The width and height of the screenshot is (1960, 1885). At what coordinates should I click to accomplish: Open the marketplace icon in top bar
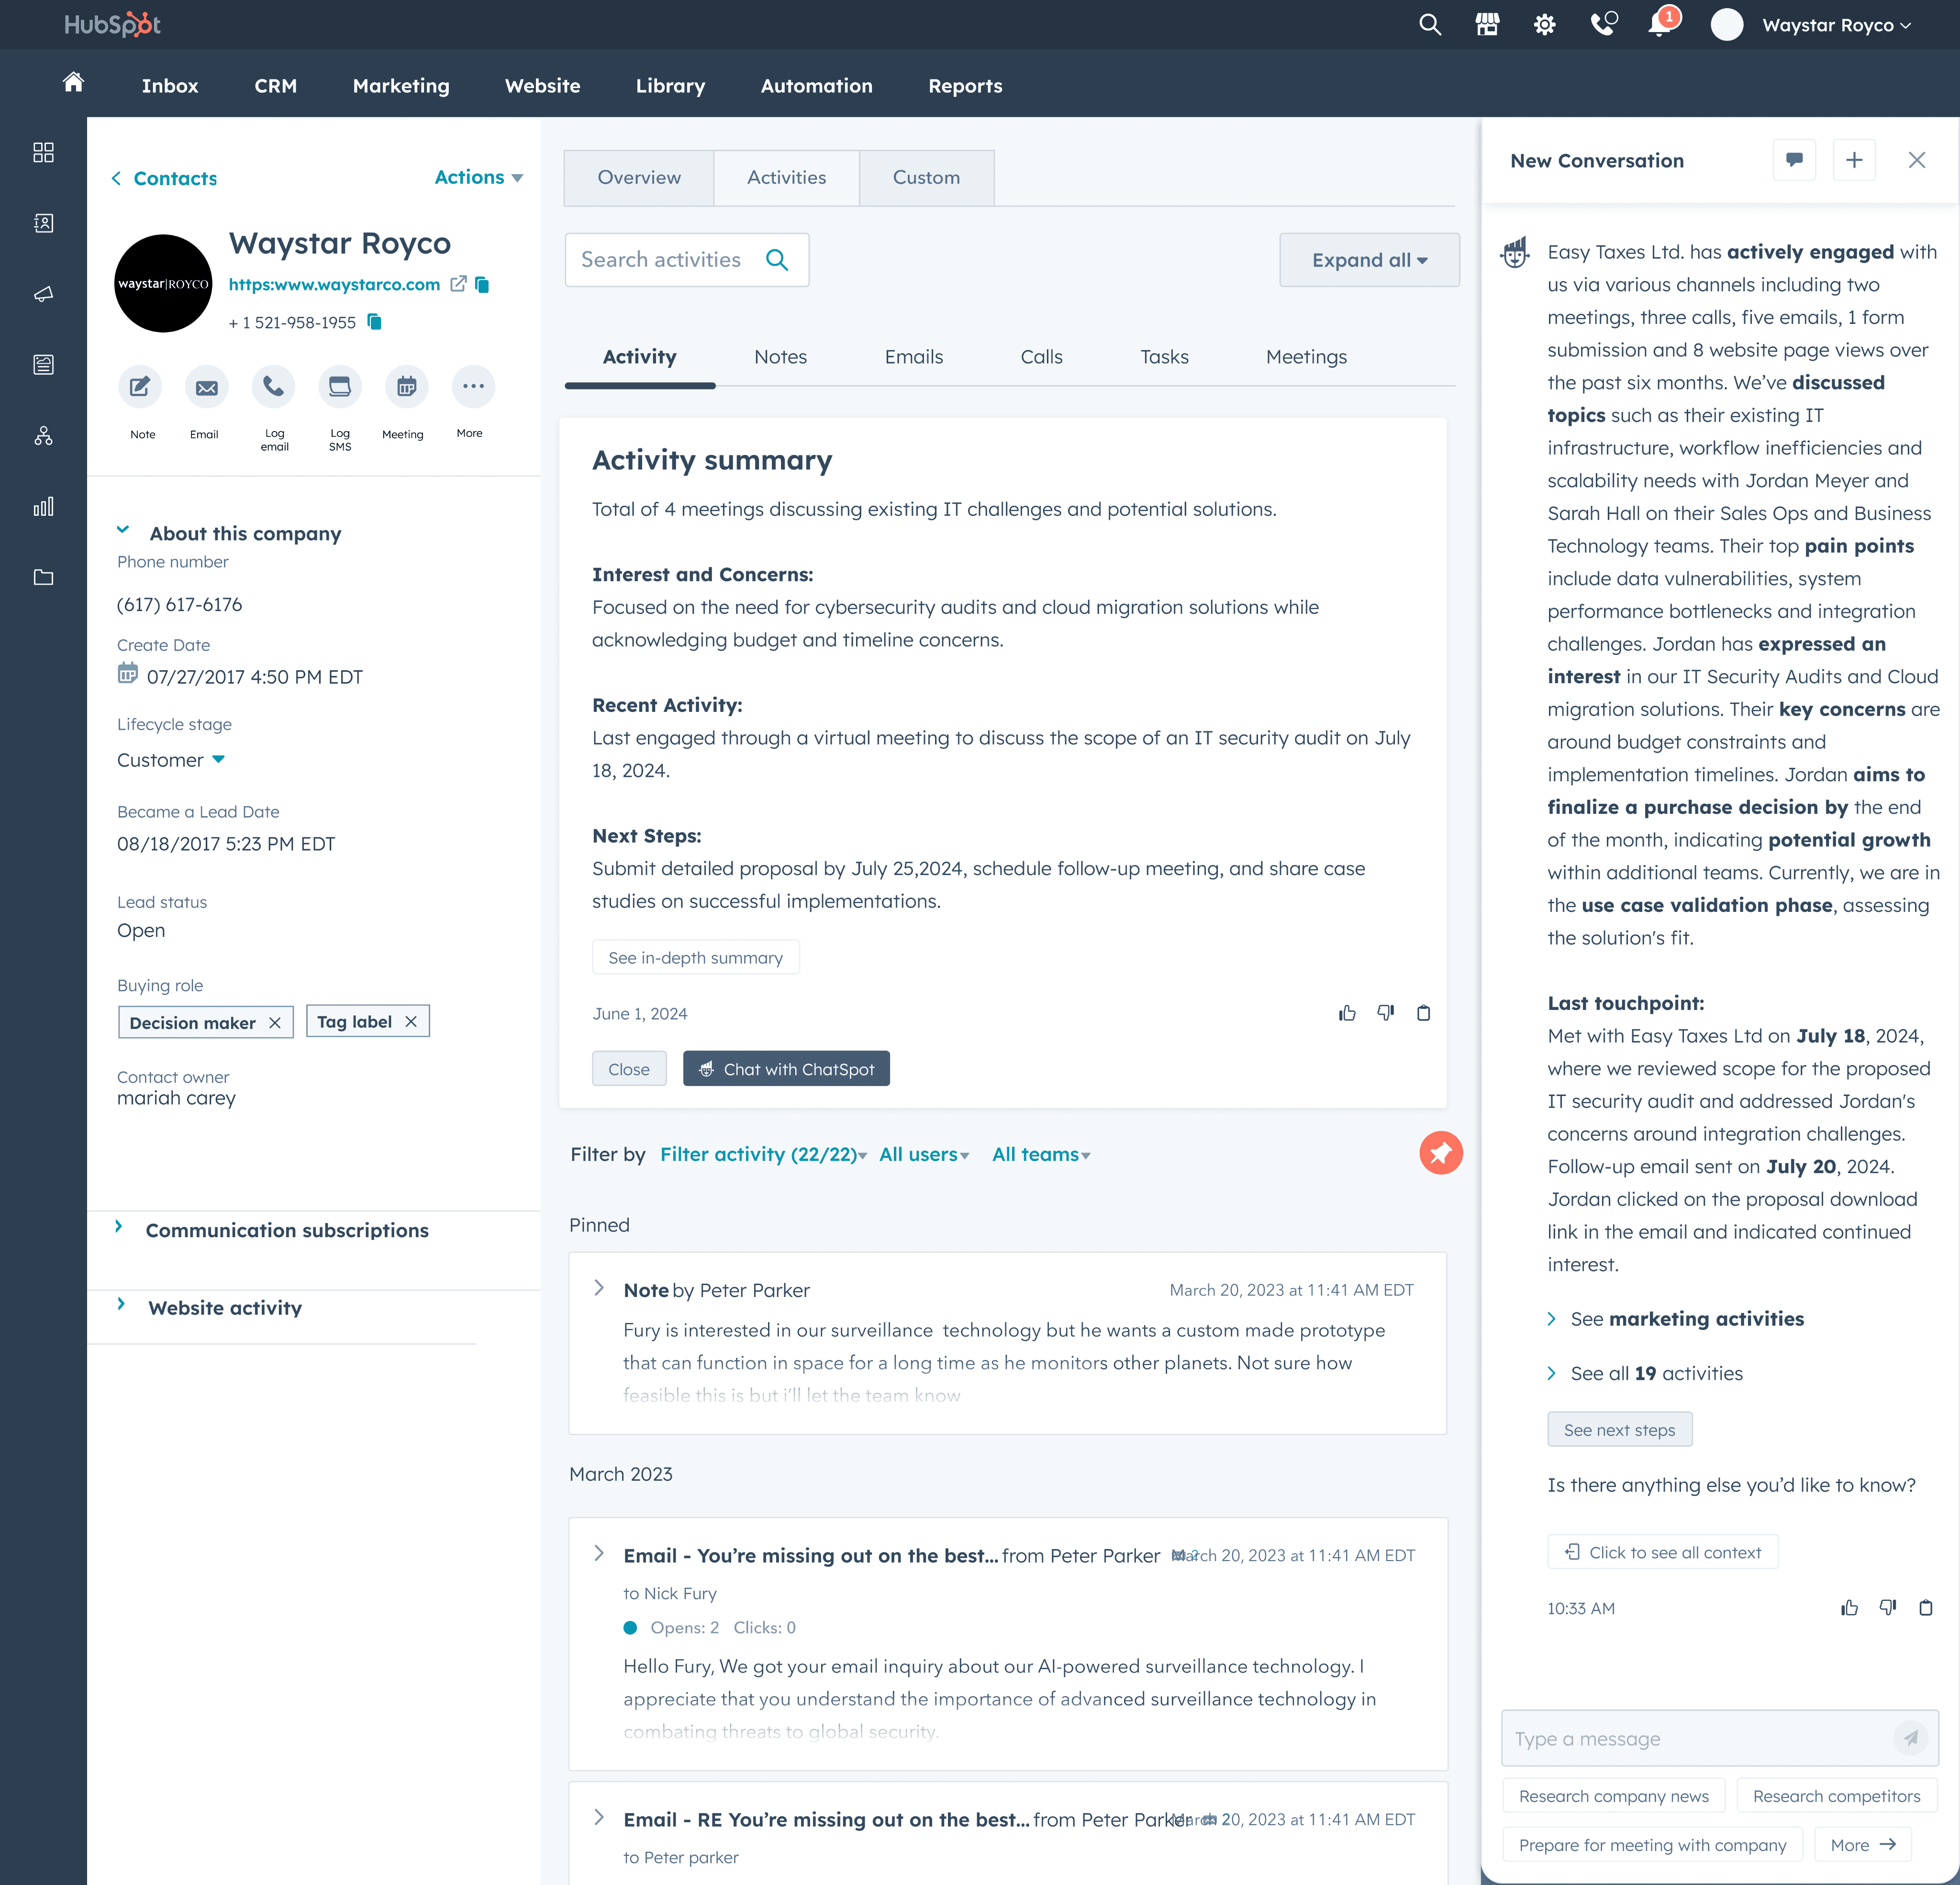(1487, 25)
